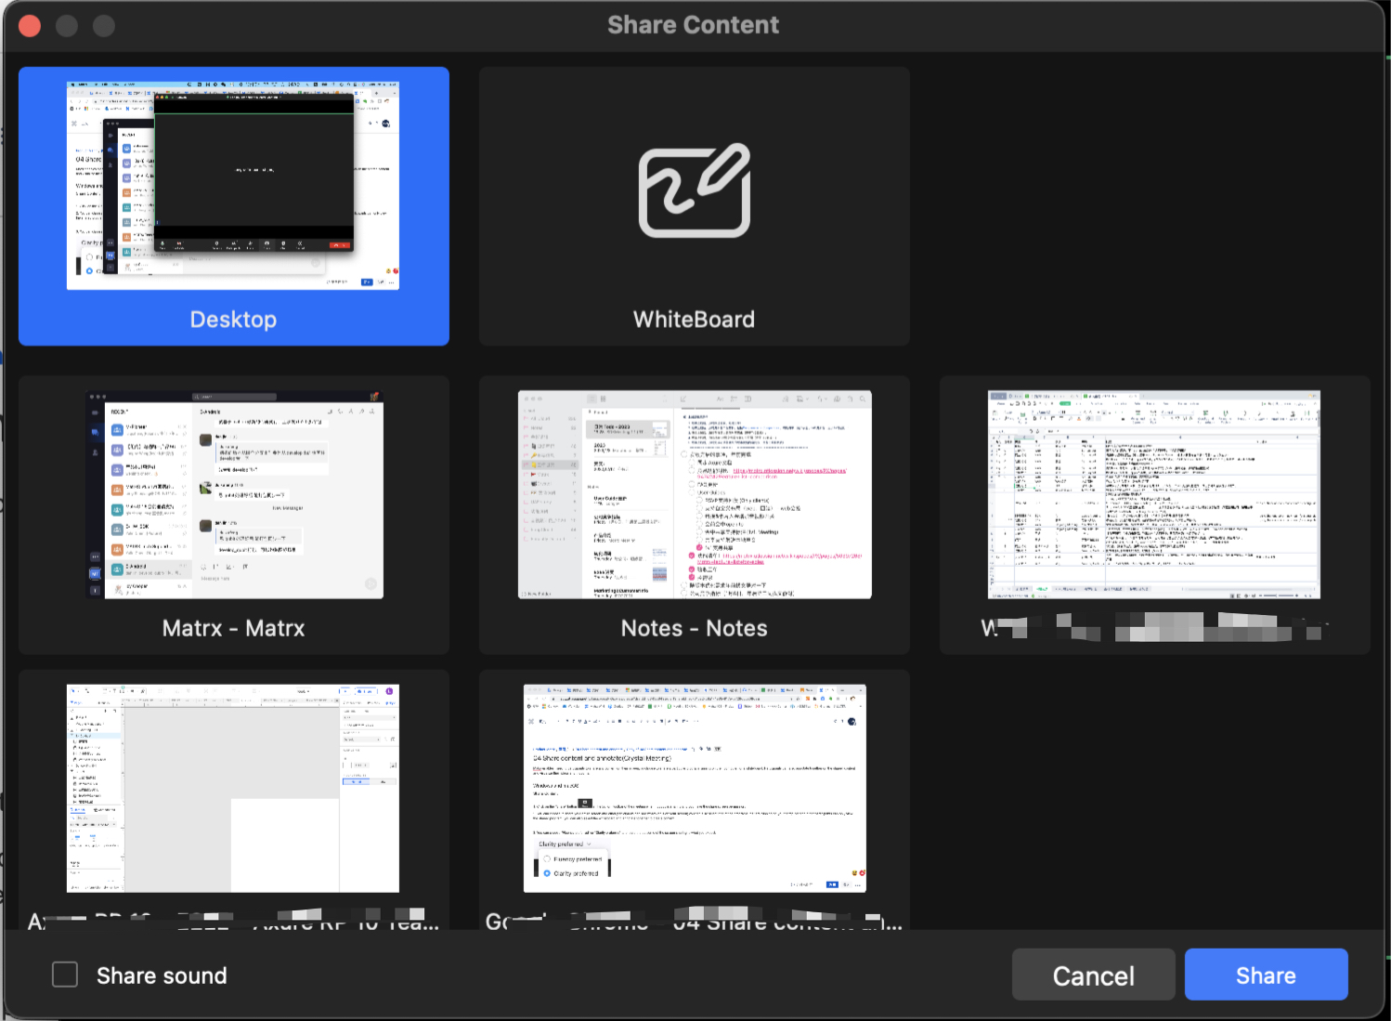Select the Matrx chat window thumbnail
This screenshot has height=1021, width=1391.
pyautogui.click(x=234, y=494)
